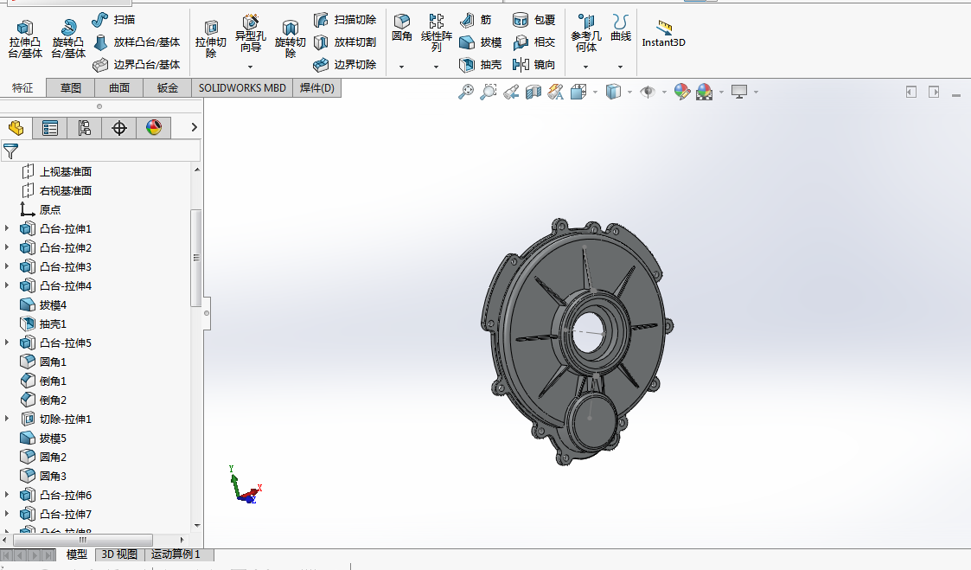Image resolution: width=971 pixels, height=570 pixels.
Task: Select the 拉伸凸台/基体 extrude boss tool
Action: point(25,38)
